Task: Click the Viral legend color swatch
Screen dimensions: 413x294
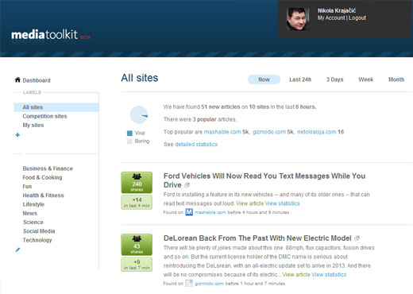Action: [129, 133]
